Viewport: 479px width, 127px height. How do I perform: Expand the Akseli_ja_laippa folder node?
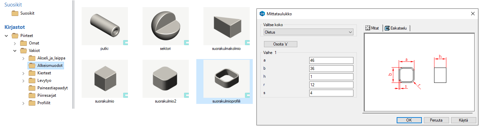pyautogui.click(x=23, y=58)
